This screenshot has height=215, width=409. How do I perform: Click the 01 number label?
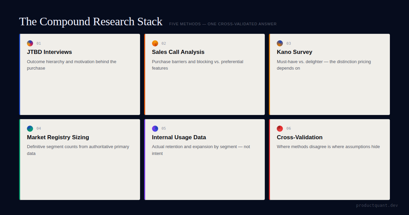(x=39, y=43)
